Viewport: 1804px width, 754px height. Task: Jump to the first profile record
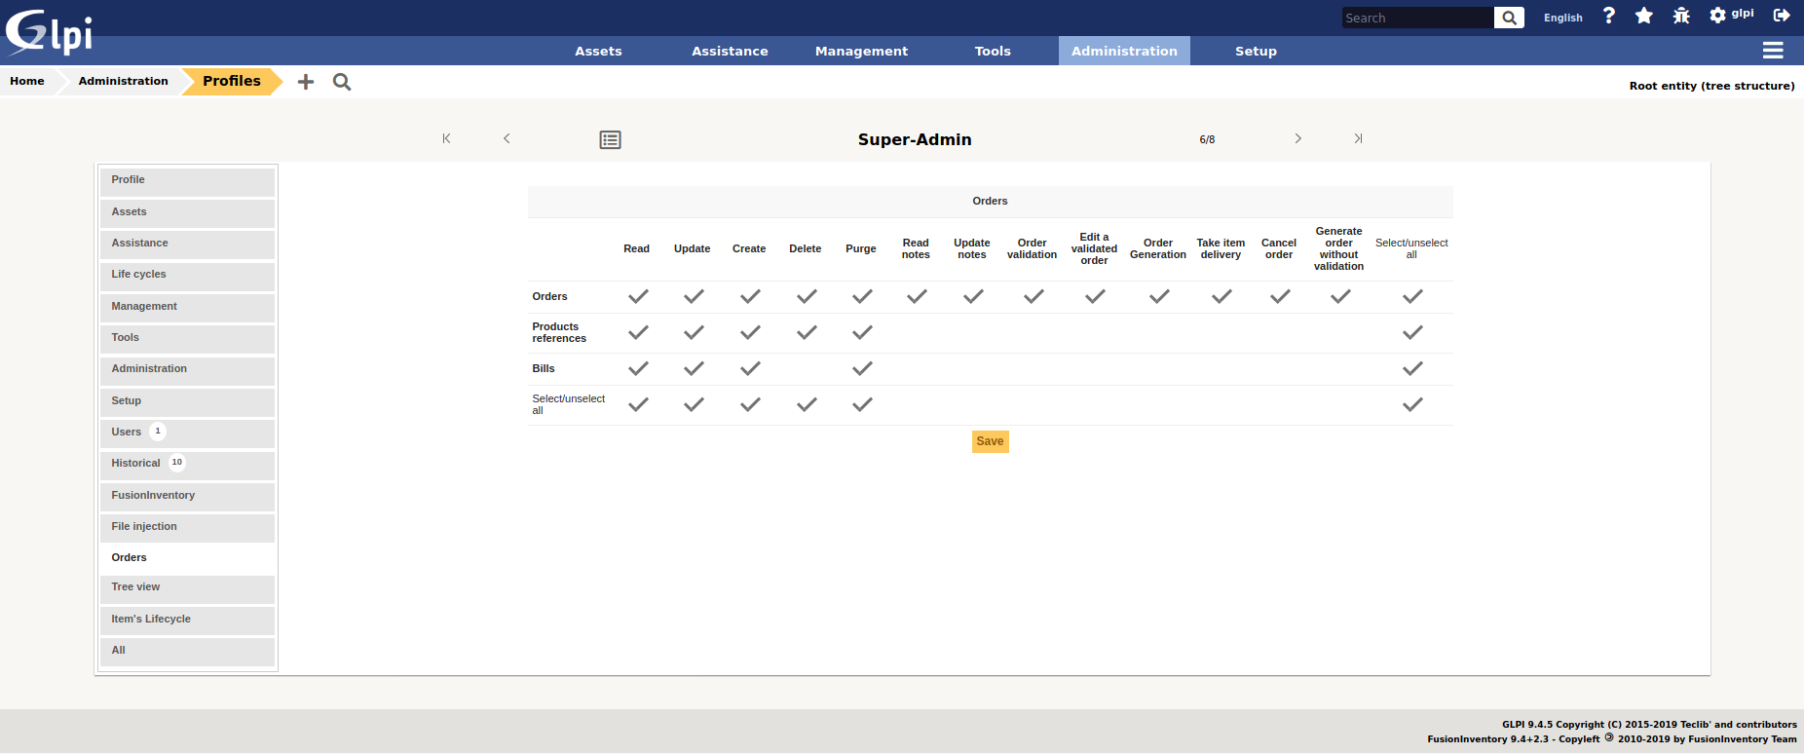446,139
